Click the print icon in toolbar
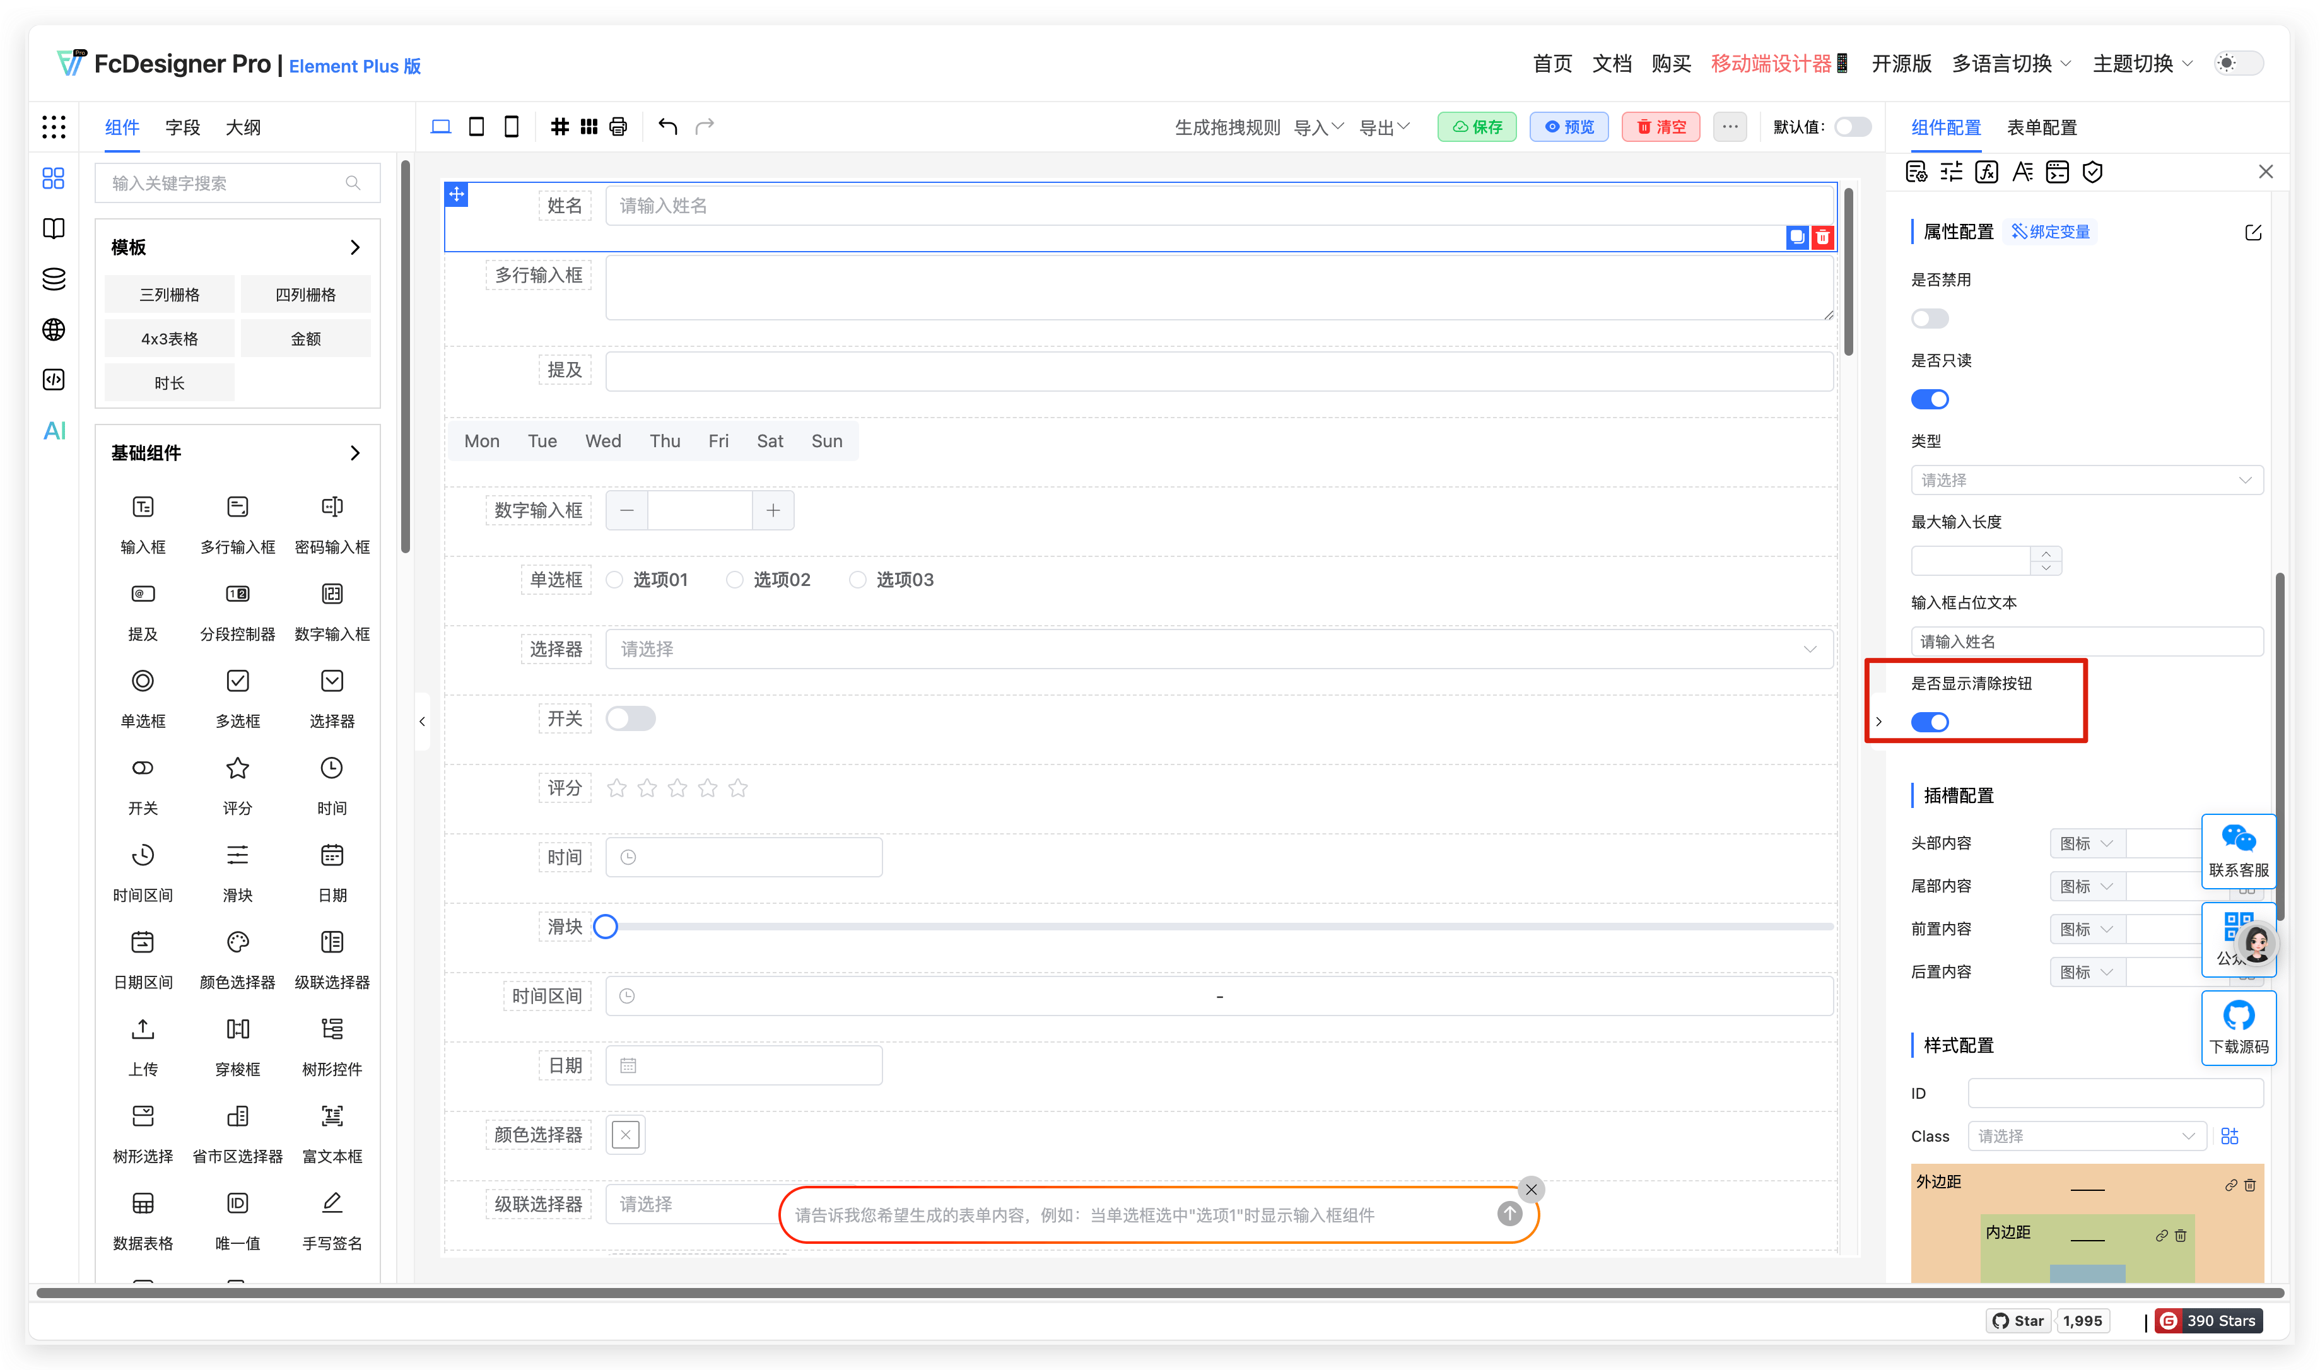Screen dimensions: 2320x1370 click(x=619, y=127)
